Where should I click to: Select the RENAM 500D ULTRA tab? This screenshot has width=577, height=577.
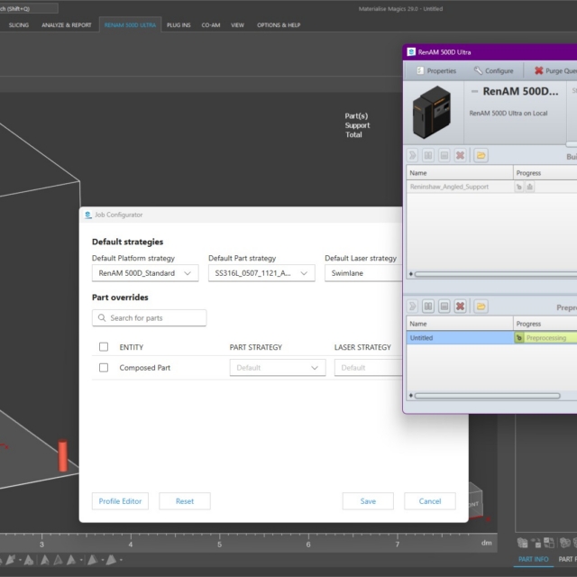pyautogui.click(x=130, y=25)
